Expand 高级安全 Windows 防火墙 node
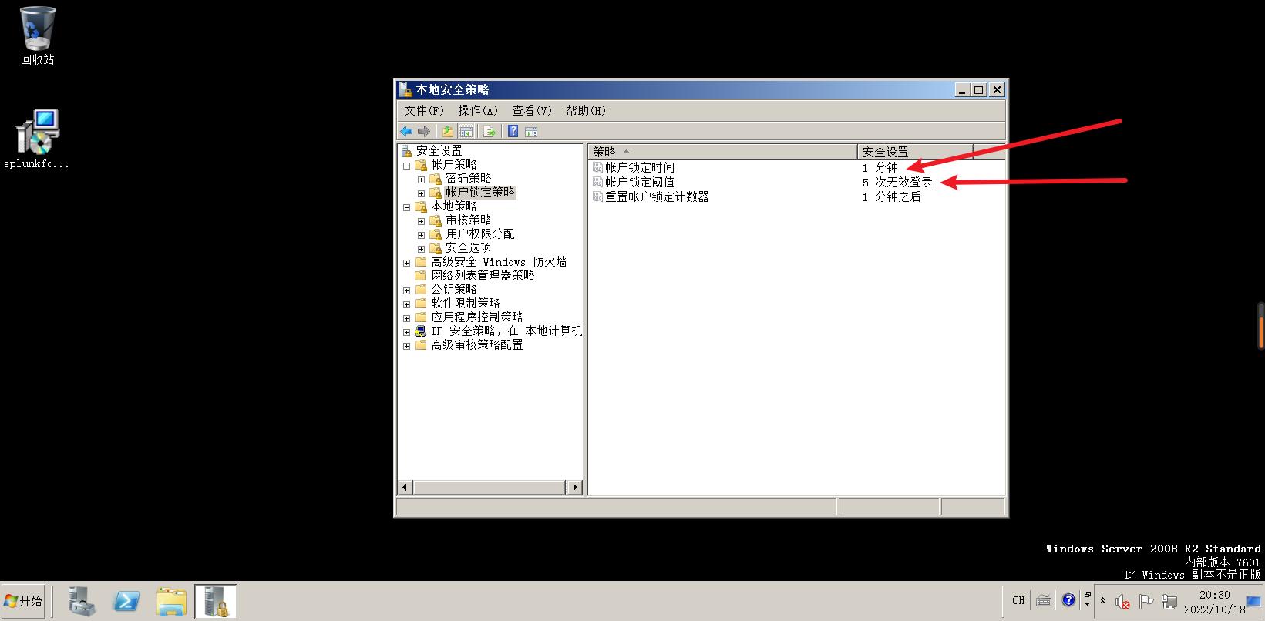The image size is (1265, 621). (406, 263)
